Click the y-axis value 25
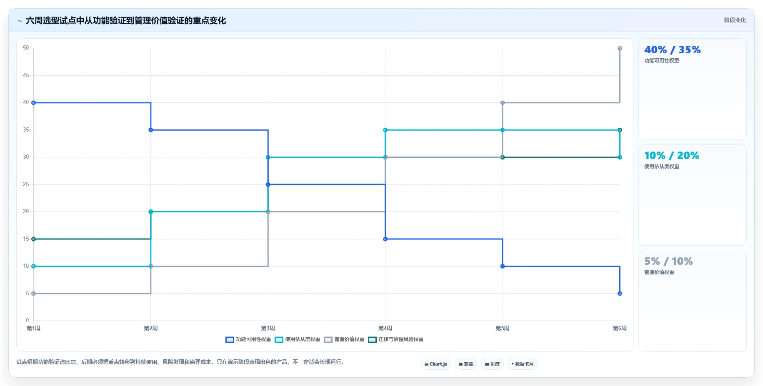The width and height of the screenshot is (763, 386). 26,184
